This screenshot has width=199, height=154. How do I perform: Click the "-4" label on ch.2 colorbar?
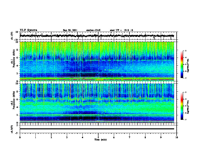pos(185,99)
